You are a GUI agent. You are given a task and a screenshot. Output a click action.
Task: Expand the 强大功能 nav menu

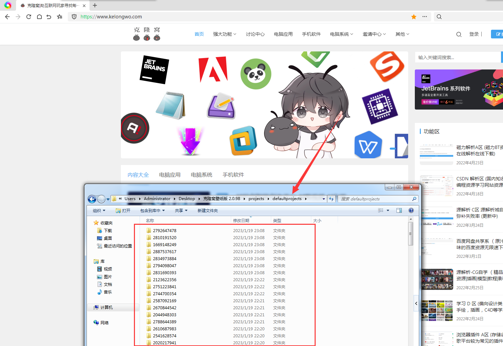coord(224,34)
